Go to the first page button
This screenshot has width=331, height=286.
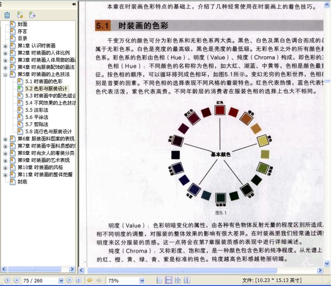(7, 280)
